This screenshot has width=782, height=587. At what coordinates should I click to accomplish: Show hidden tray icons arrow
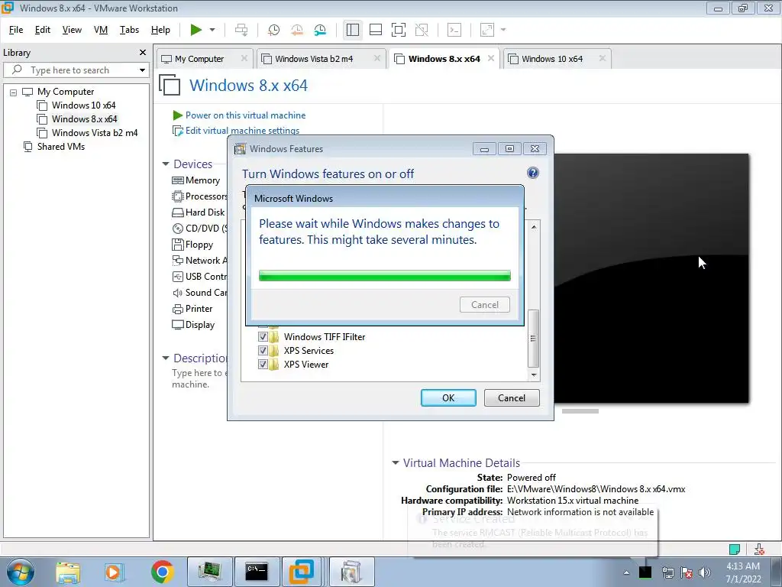626,572
